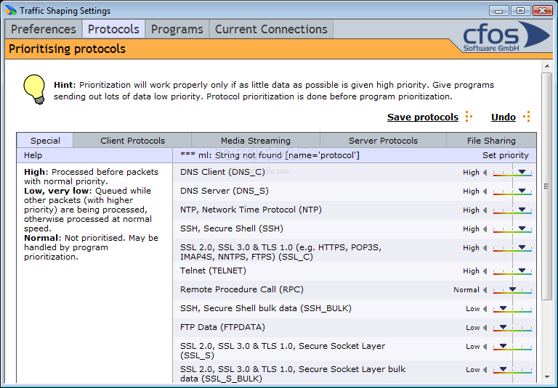Select the Special protocol category tab
558x388 pixels.
pos(45,141)
